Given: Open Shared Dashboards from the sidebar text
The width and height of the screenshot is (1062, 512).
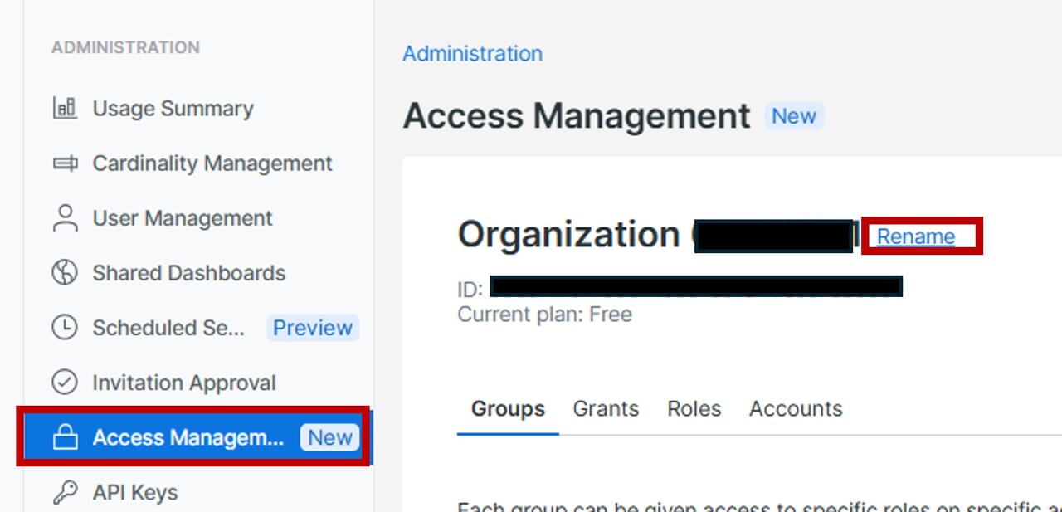Looking at the screenshot, I should click(x=188, y=273).
